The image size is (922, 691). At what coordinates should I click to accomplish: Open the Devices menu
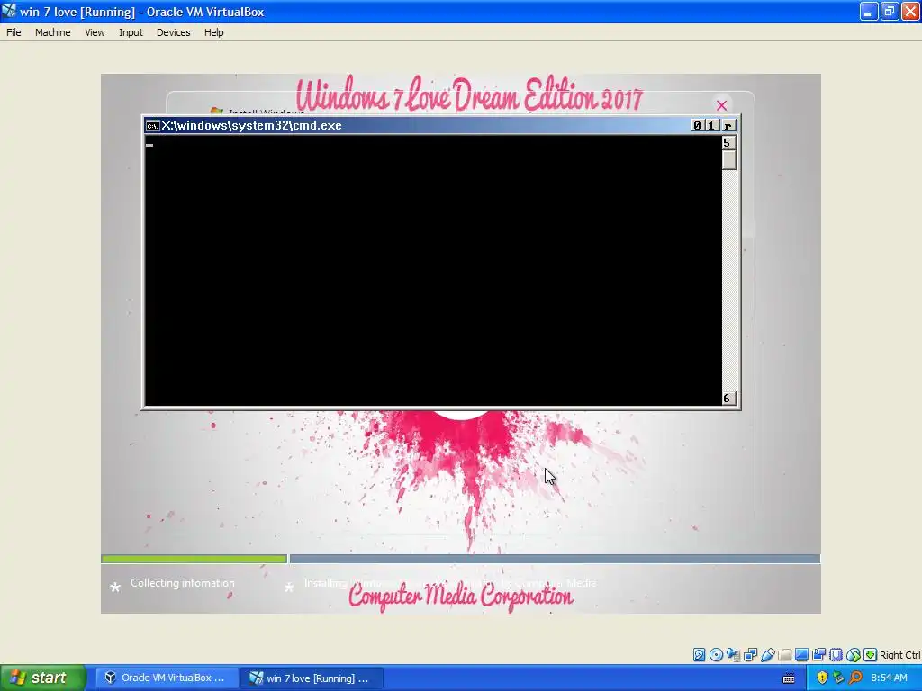pyautogui.click(x=174, y=32)
